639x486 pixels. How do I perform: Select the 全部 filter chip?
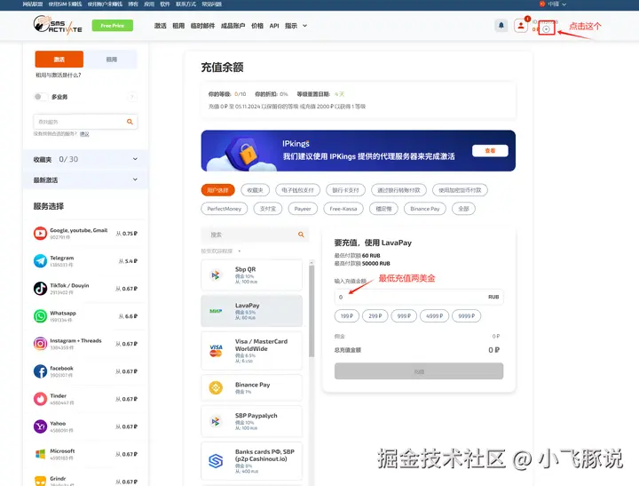tap(463, 209)
